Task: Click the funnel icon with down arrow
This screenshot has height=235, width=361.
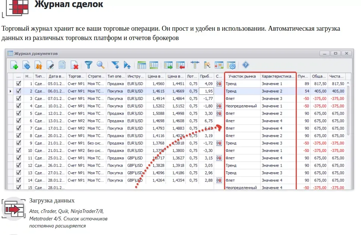Action: (115, 65)
